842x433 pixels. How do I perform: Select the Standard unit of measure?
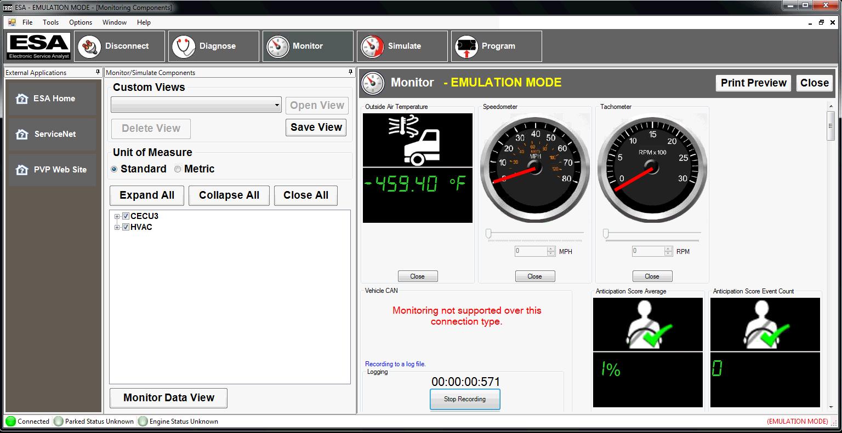(x=114, y=169)
